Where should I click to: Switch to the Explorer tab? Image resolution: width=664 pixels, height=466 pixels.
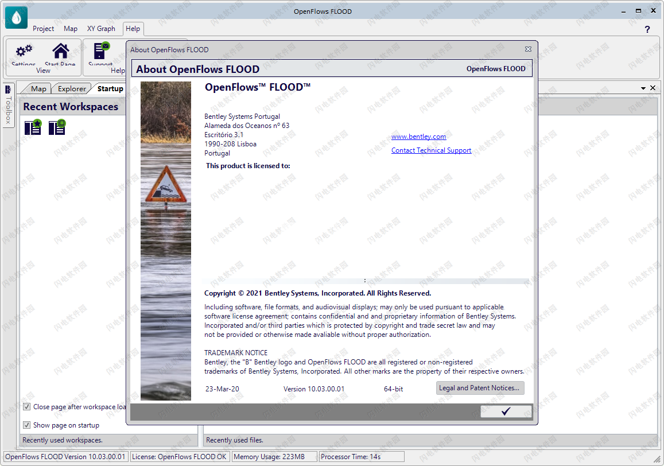(72, 88)
